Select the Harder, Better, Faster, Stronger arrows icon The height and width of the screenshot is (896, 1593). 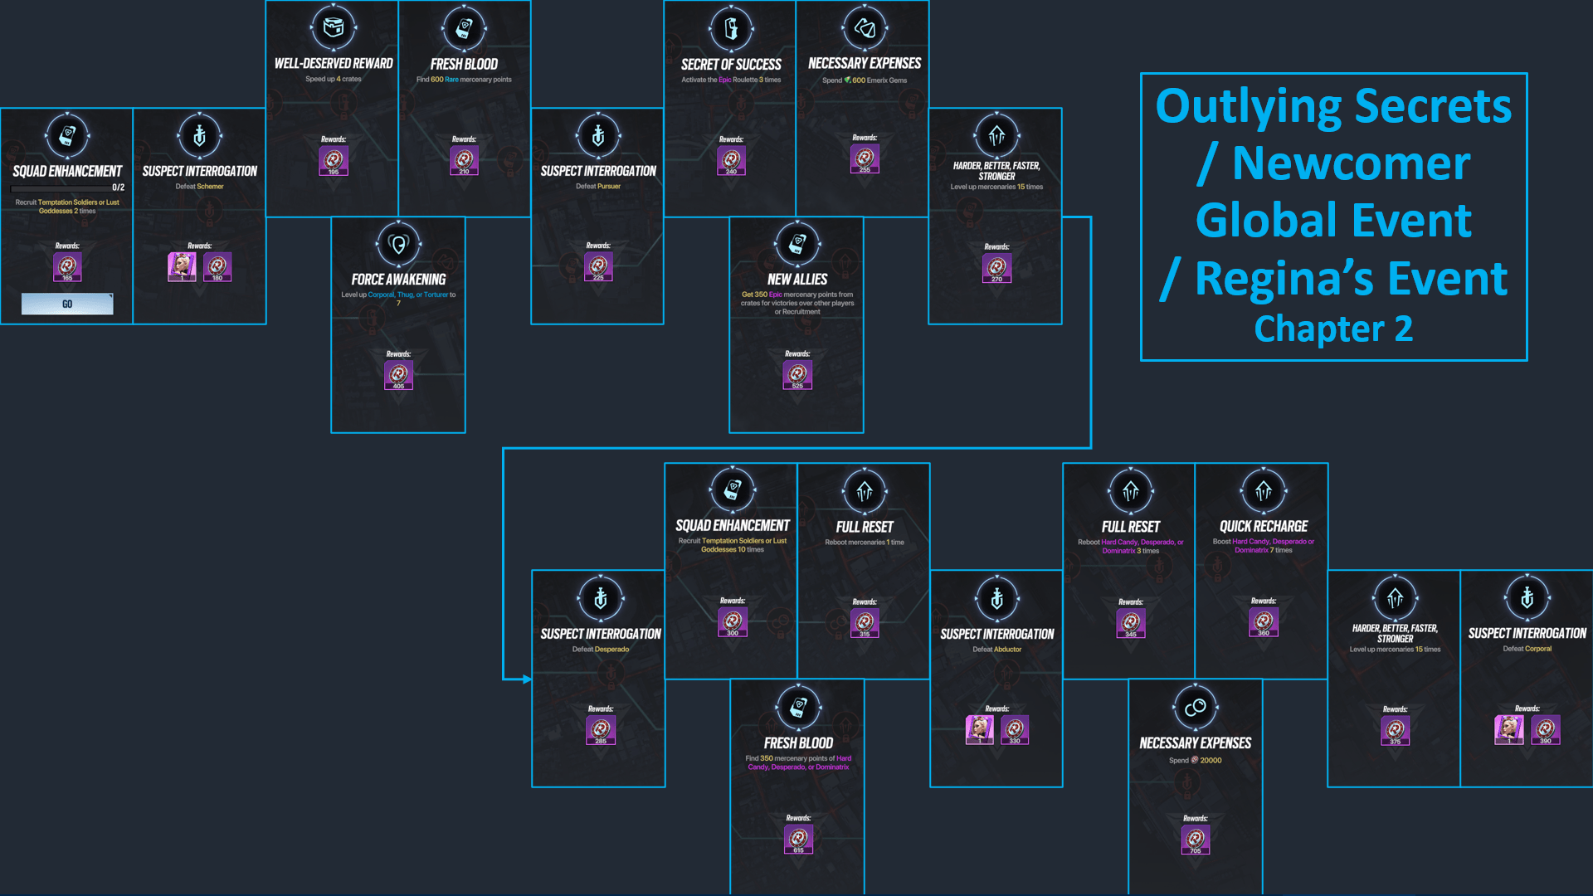tap(995, 137)
